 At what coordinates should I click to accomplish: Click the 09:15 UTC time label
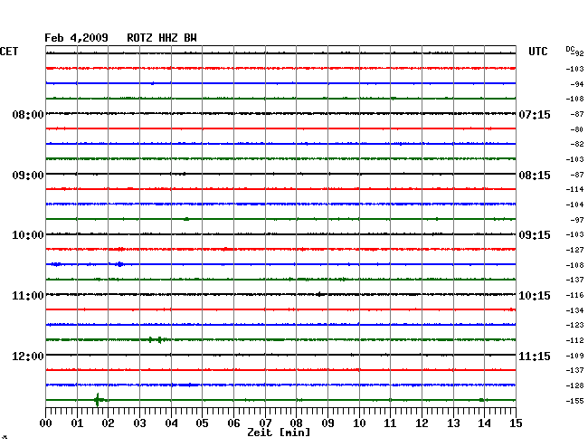coord(535,235)
